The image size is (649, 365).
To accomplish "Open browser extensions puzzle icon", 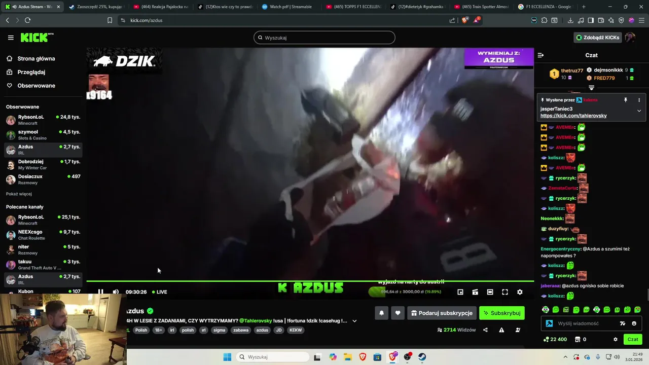I will (x=544, y=20).
